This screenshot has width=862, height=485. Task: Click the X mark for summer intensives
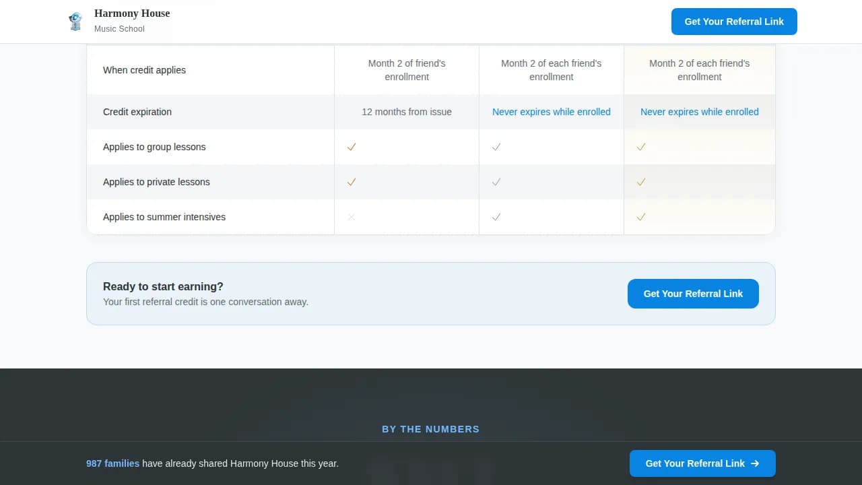click(x=351, y=217)
